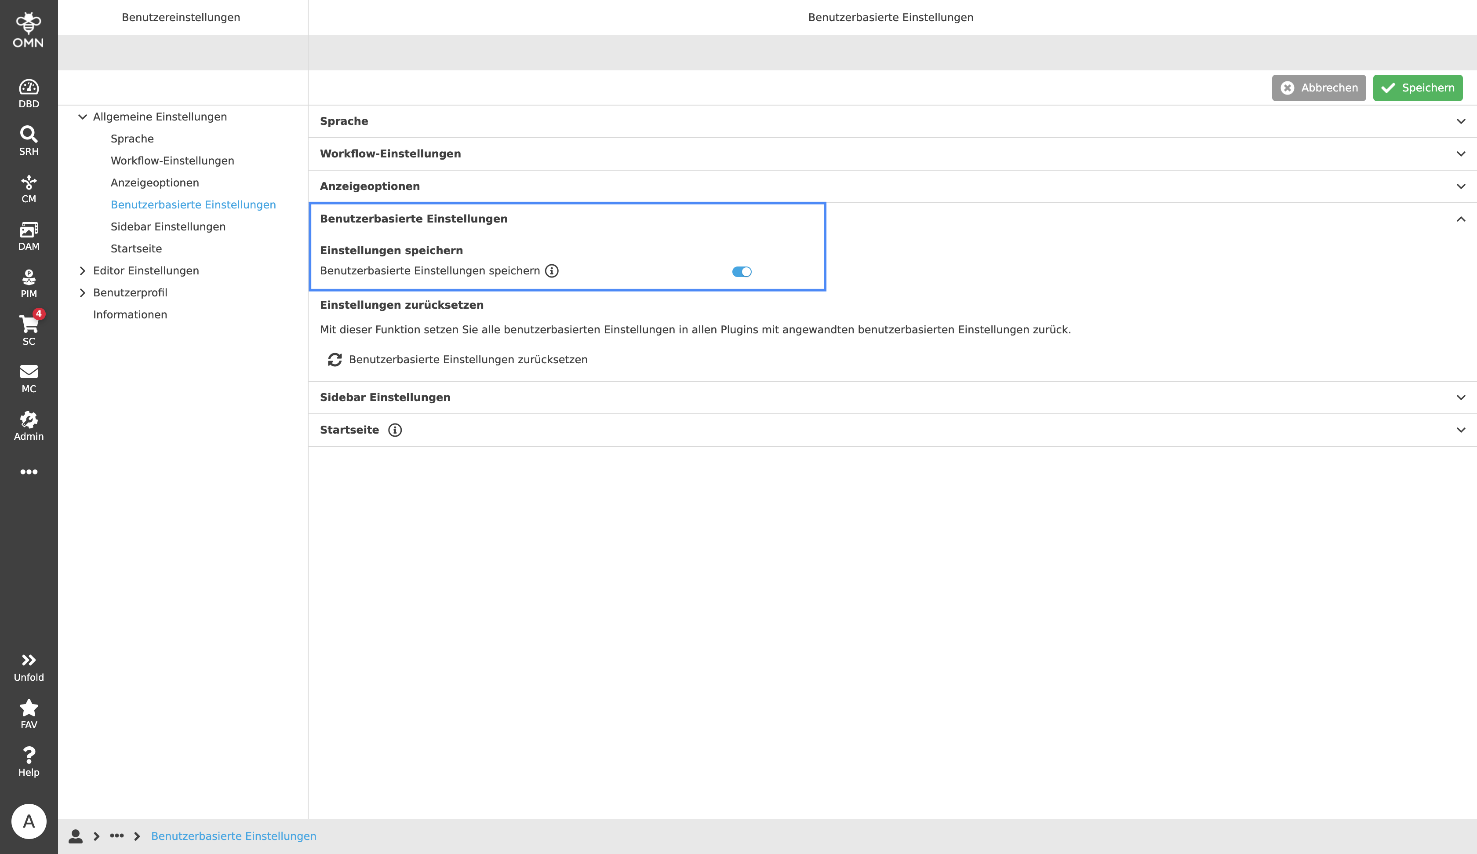
Task: Open the Message Center (MC)
Action: point(28,378)
